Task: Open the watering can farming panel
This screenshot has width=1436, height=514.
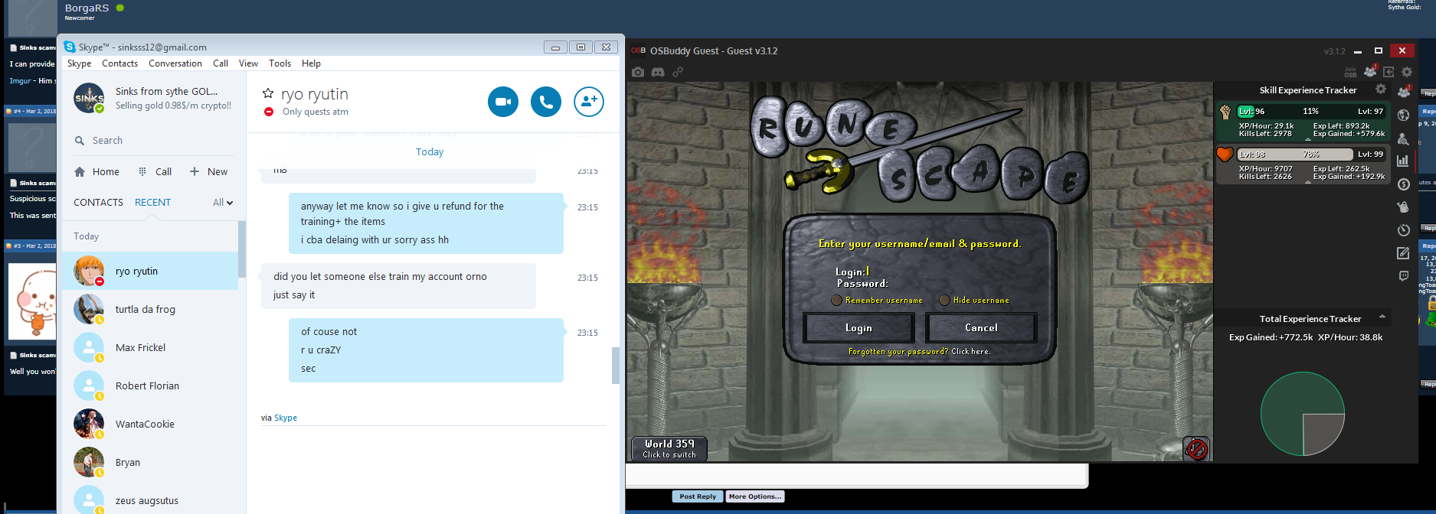Action: 1403,207
